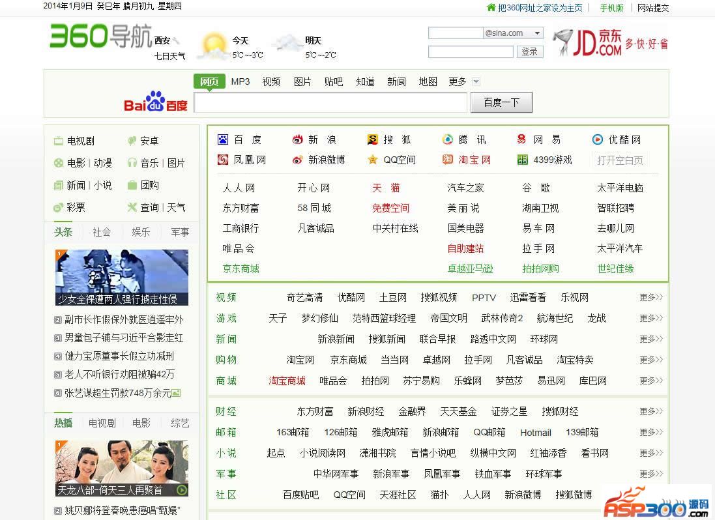Click the email password input field

coord(471,51)
